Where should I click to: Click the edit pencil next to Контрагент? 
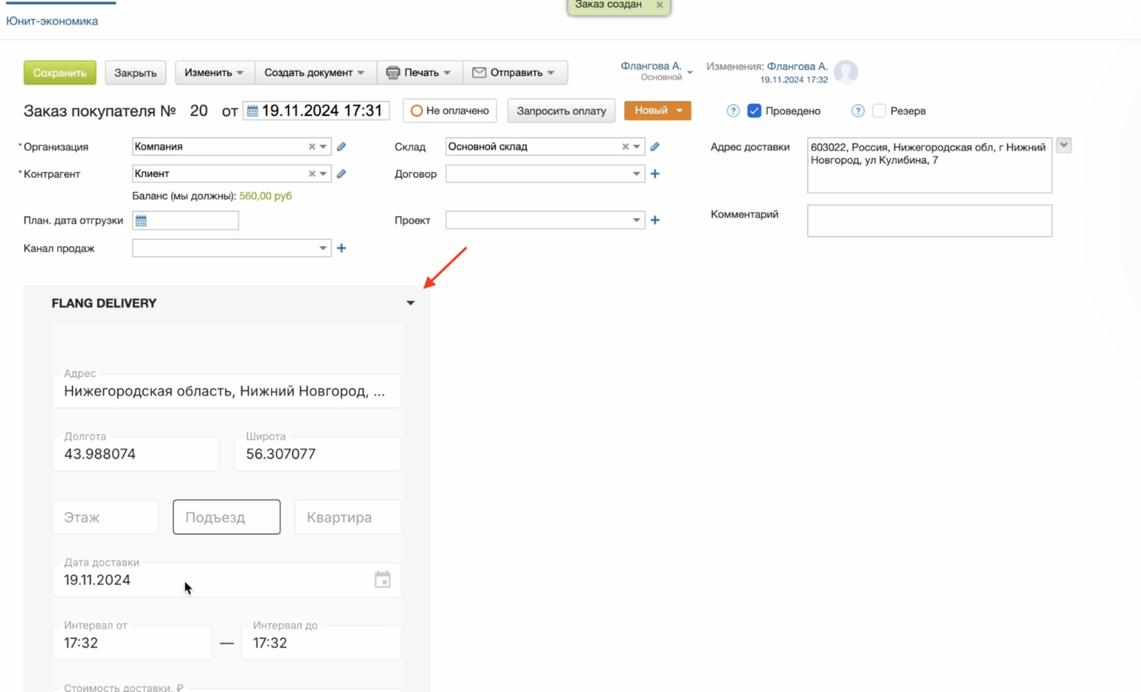click(x=342, y=174)
